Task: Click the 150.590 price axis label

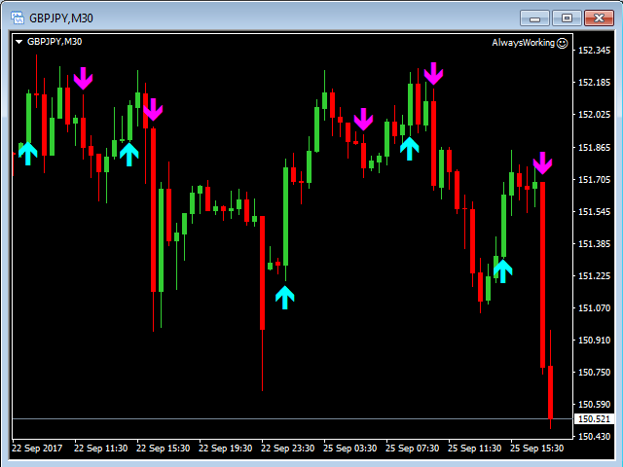Action: point(594,405)
